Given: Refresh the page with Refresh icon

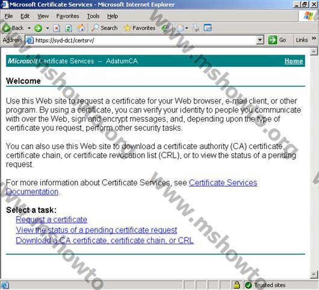Looking at the screenshot, I should (x=69, y=28).
